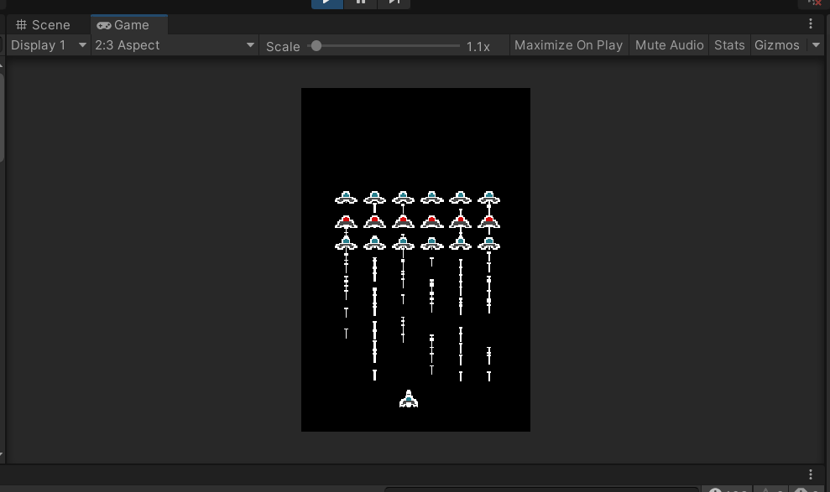Click the left panel vertical scrollbar

tap(2, 117)
